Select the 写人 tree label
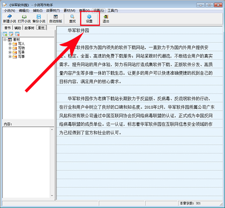This screenshot has height=208, width=225. click(x=21, y=44)
